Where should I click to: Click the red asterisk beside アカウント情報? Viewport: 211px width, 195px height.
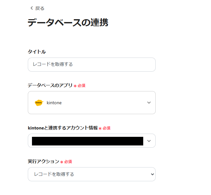(x=100, y=129)
